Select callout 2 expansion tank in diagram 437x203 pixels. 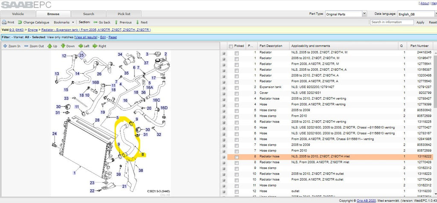pyautogui.click(x=166, y=54)
